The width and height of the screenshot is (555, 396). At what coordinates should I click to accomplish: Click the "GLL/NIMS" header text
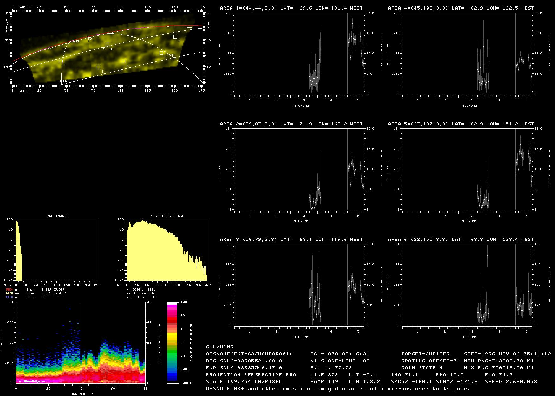tap(219, 347)
